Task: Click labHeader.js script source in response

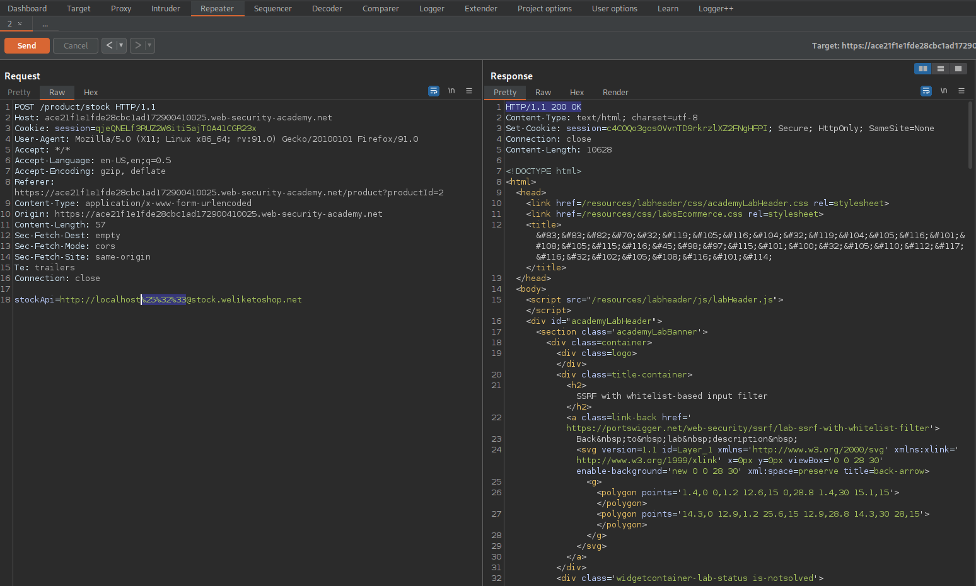Action: (682, 299)
